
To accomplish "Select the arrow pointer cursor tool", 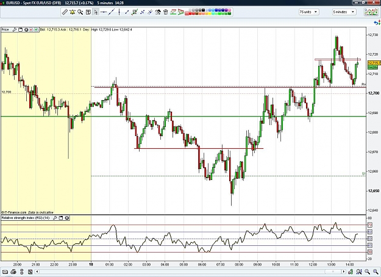I will 96,12.
